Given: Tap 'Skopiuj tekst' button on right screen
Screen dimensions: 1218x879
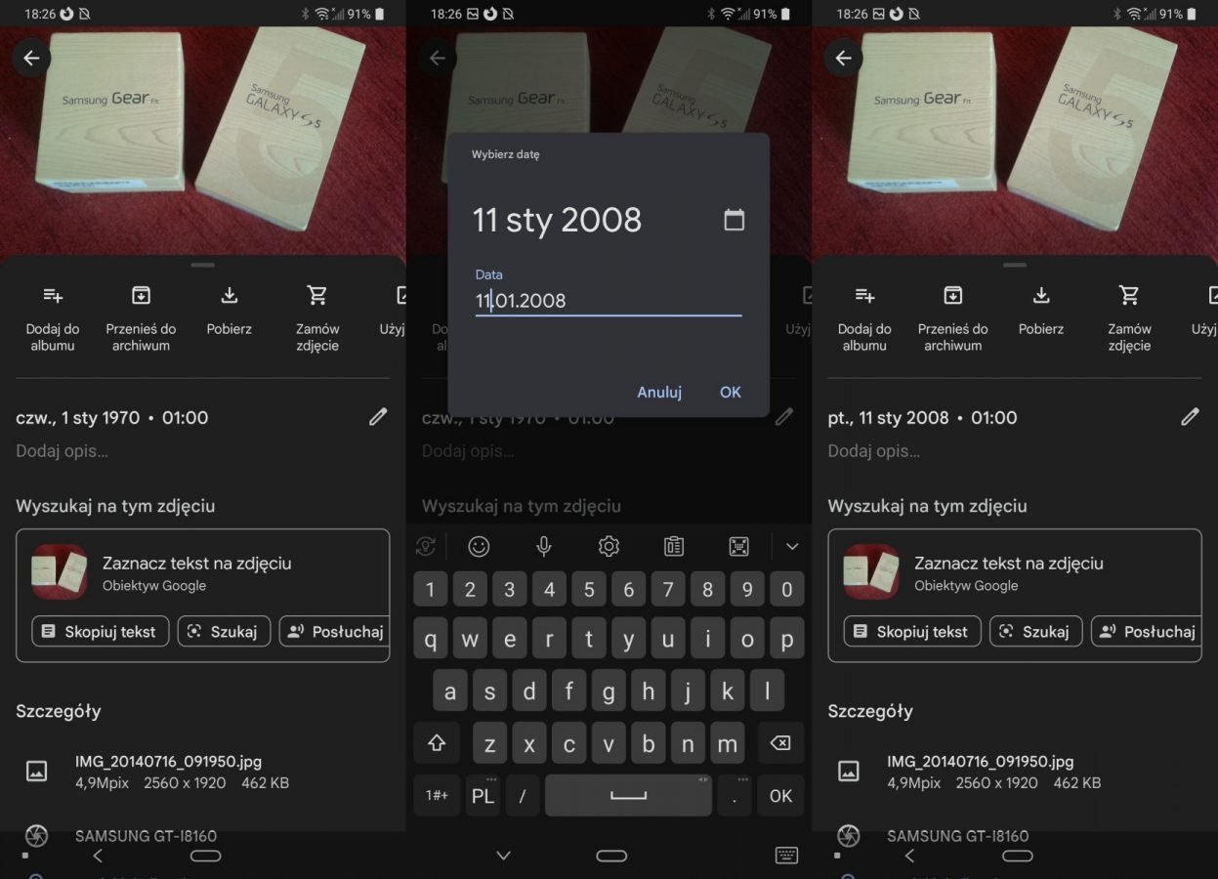Looking at the screenshot, I should (912, 631).
